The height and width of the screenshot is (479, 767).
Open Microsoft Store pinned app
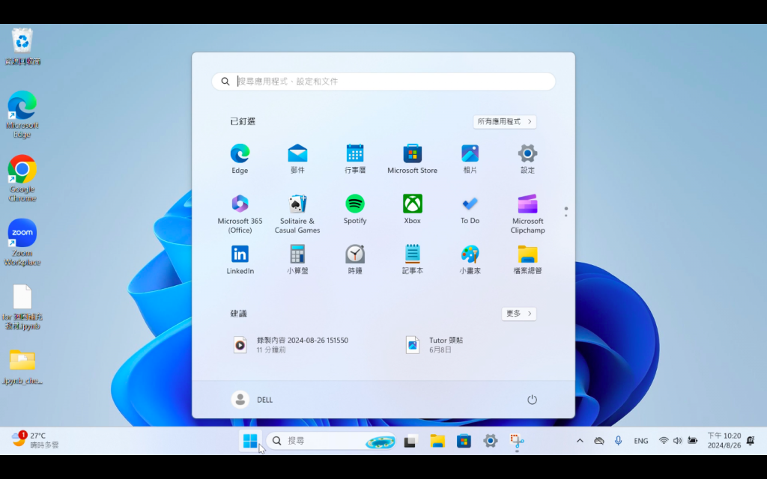point(413,159)
